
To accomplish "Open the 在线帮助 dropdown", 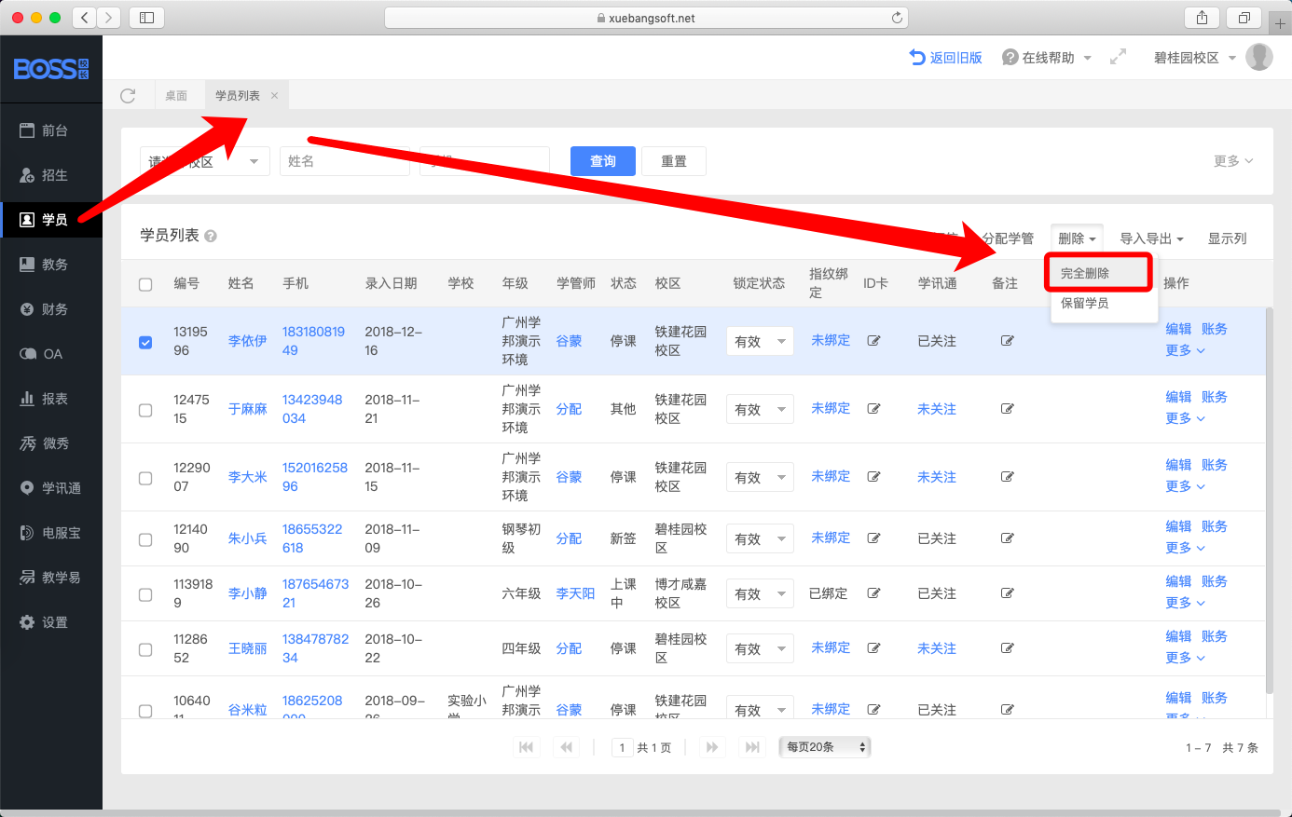I will pyautogui.click(x=1047, y=58).
